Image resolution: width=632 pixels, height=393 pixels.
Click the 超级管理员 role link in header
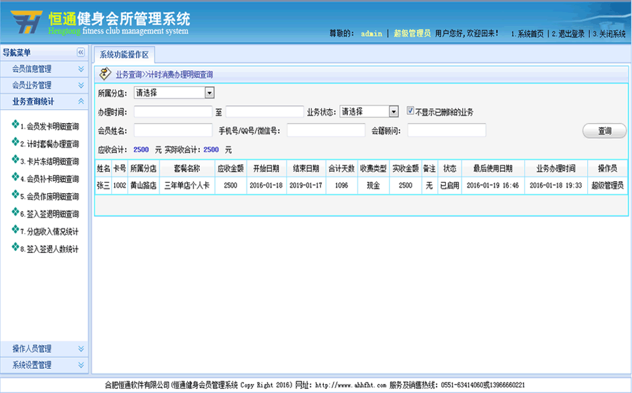[412, 33]
